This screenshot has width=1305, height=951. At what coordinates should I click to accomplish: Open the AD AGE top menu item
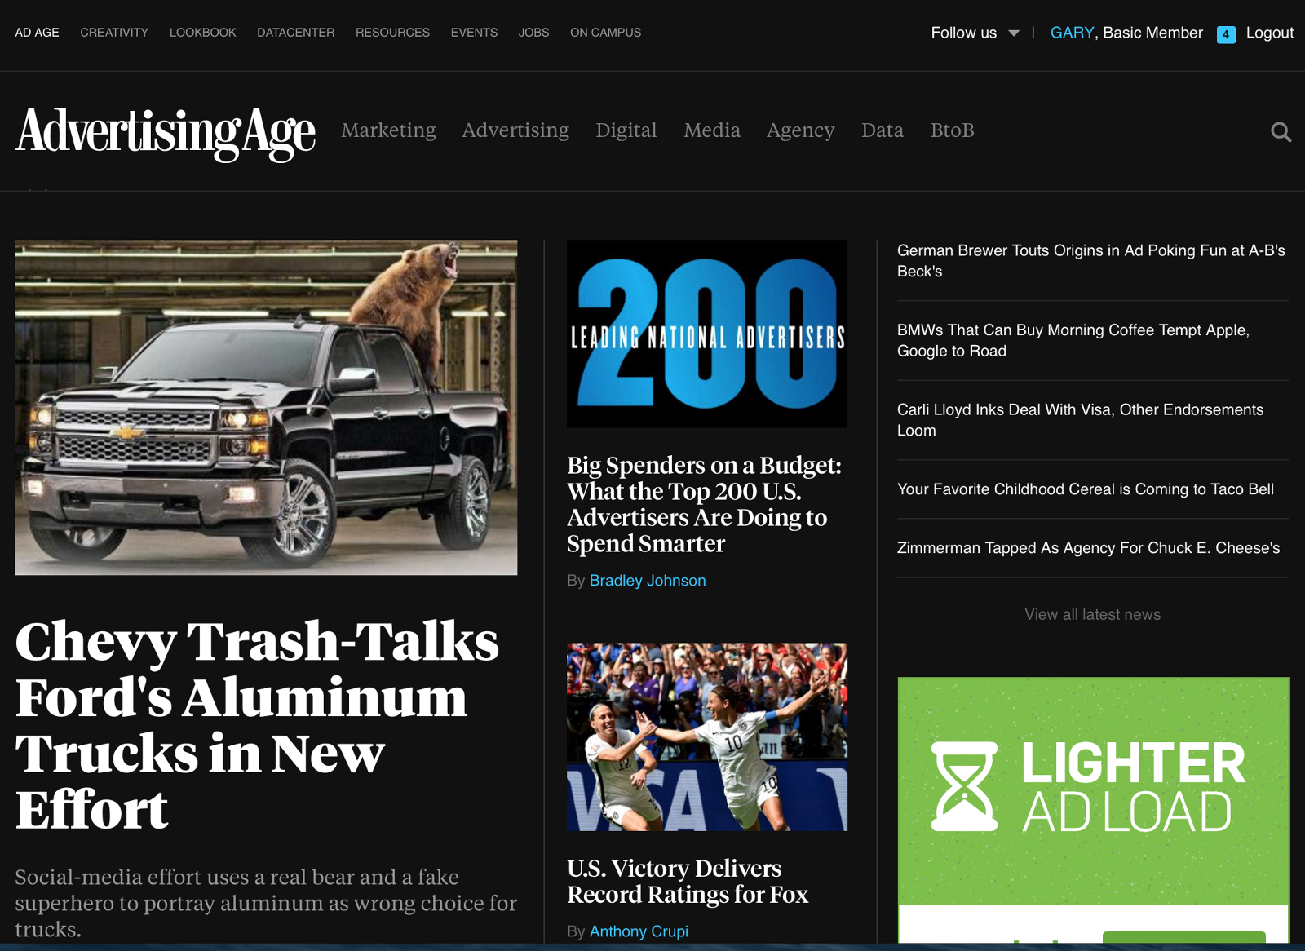pos(37,33)
